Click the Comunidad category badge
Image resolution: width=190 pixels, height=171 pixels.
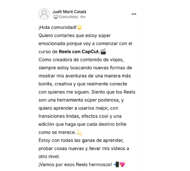(x=66, y=17)
